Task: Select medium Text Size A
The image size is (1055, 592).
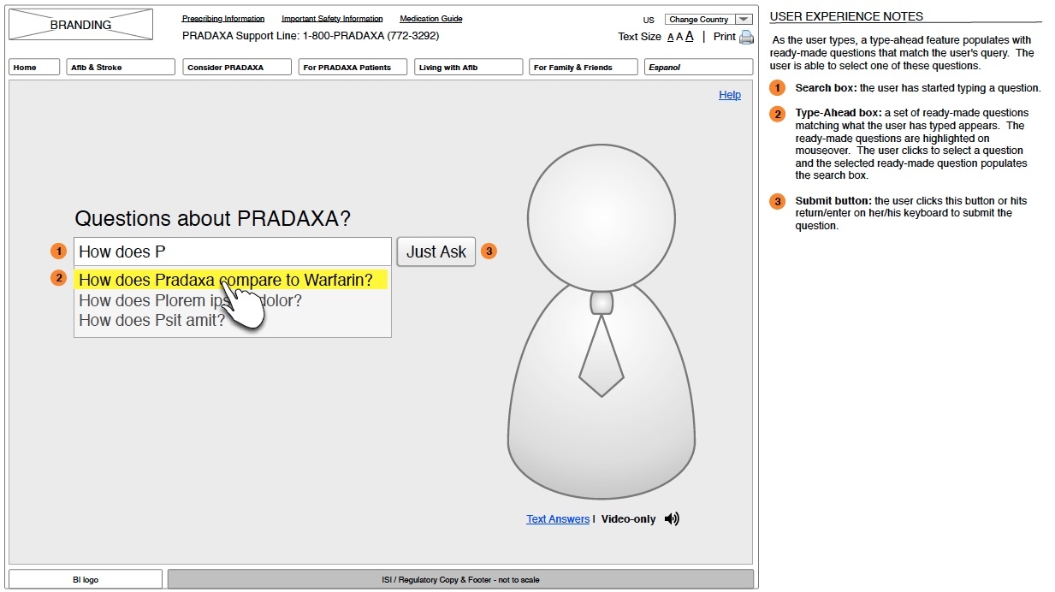Action: coord(679,37)
